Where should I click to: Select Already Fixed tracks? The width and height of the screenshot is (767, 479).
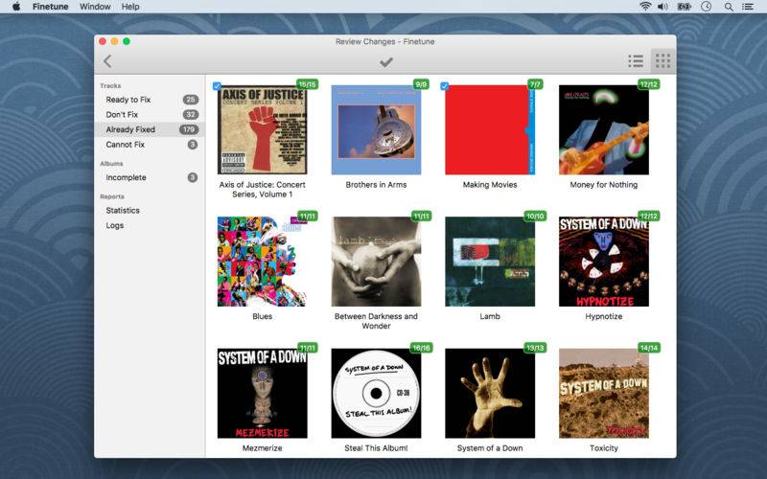click(x=150, y=129)
